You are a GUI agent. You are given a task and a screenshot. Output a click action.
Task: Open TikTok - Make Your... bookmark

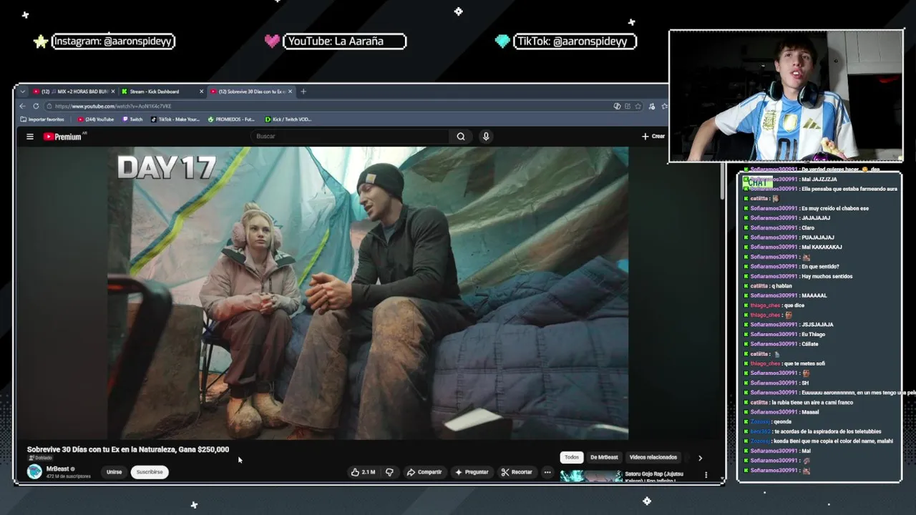[x=175, y=119]
